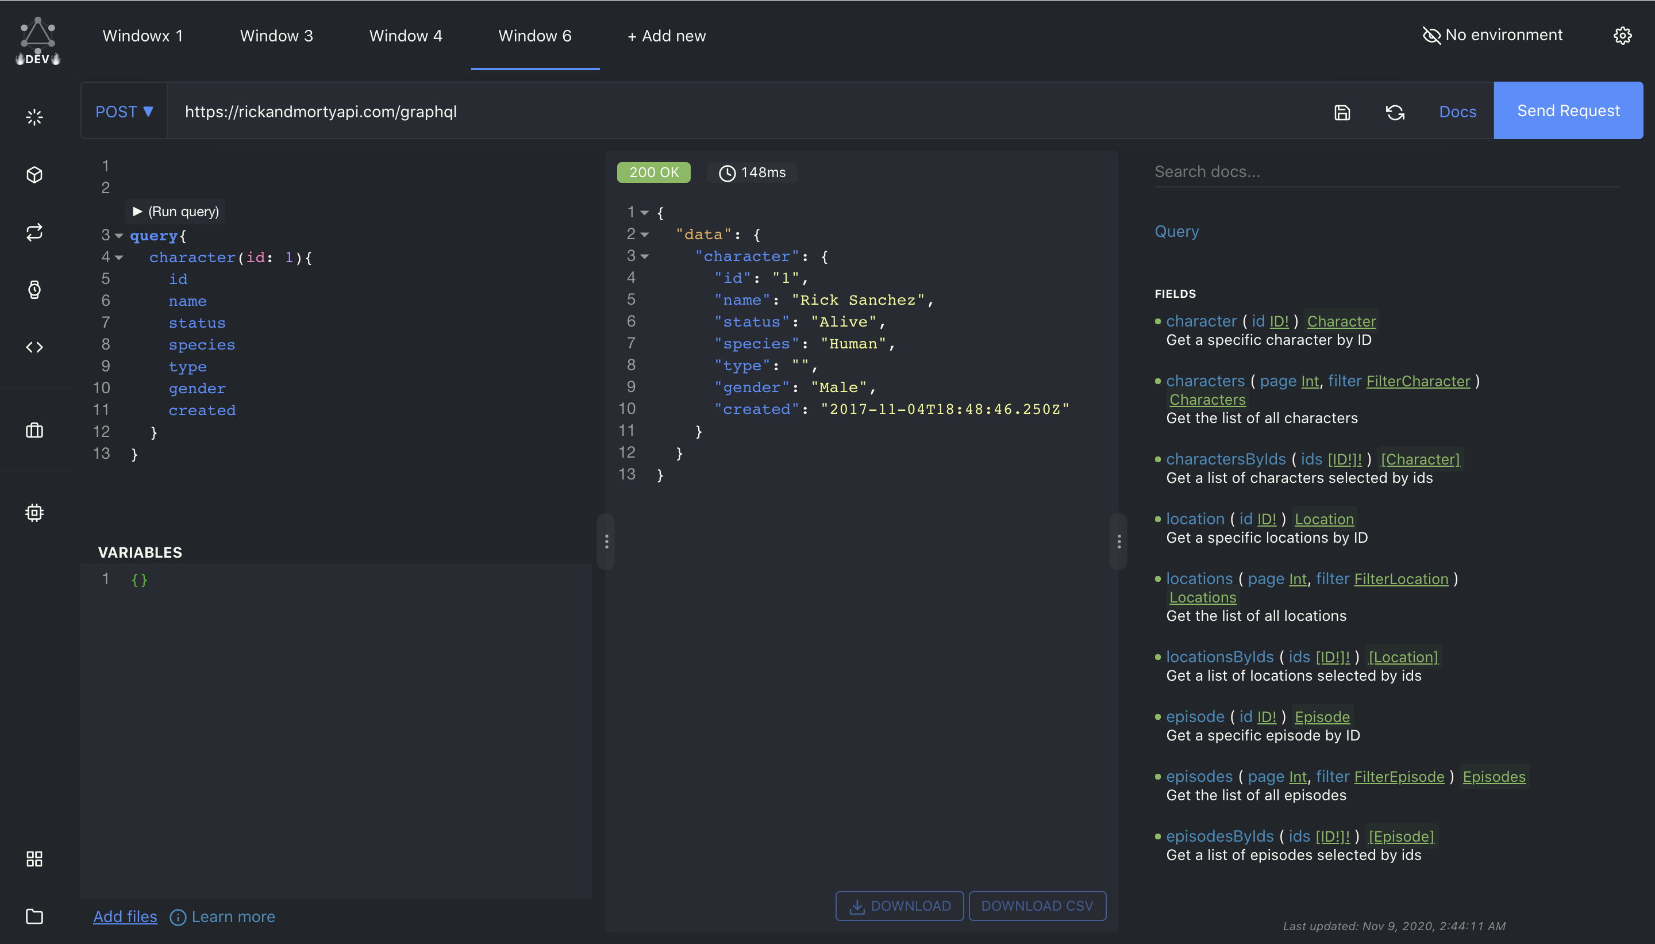Click the reload docs refresh icon

(x=1395, y=112)
